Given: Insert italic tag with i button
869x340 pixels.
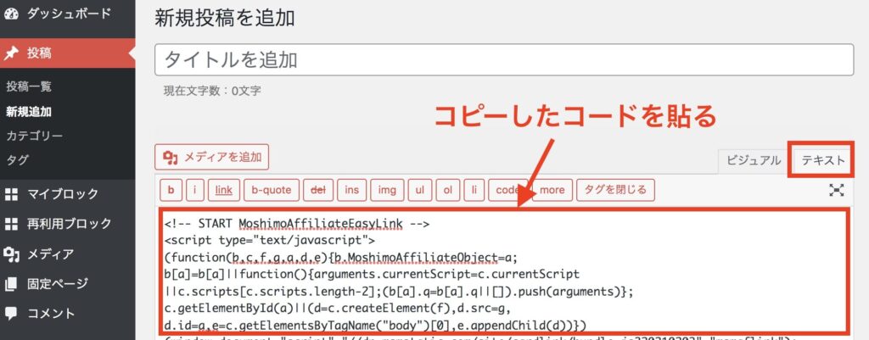Looking at the screenshot, I should coord(195,190).
